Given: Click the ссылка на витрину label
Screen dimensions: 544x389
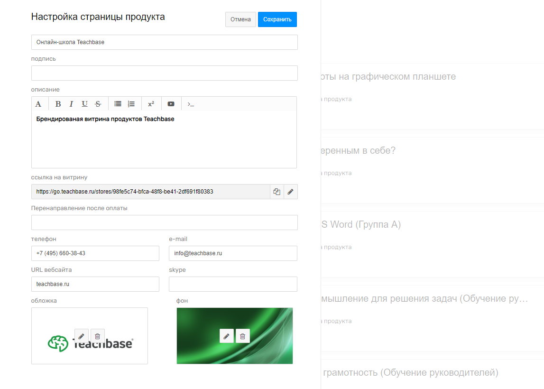Looking at the screenshot, I should (x=59, y=177).
